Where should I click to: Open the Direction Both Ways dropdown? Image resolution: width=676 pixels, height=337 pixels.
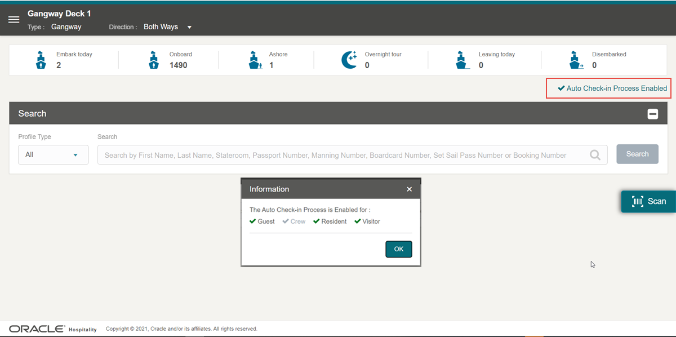[168, 27]
